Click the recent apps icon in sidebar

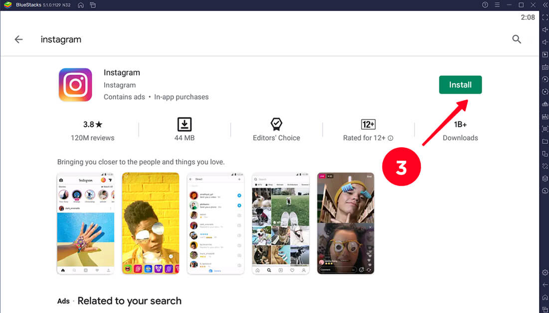[545, 309]
